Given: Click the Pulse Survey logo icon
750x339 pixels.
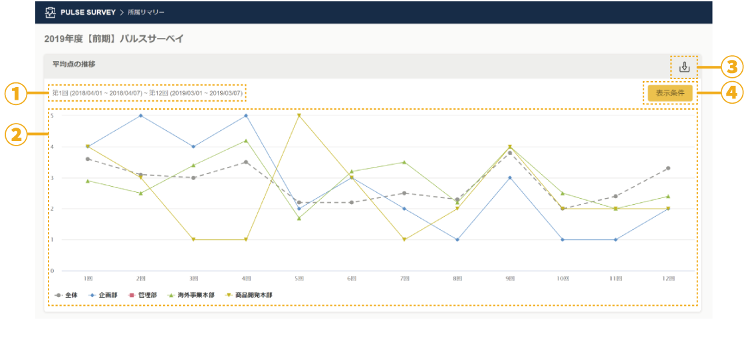Looking at the screenshot, I should click(x=50, y=13).
